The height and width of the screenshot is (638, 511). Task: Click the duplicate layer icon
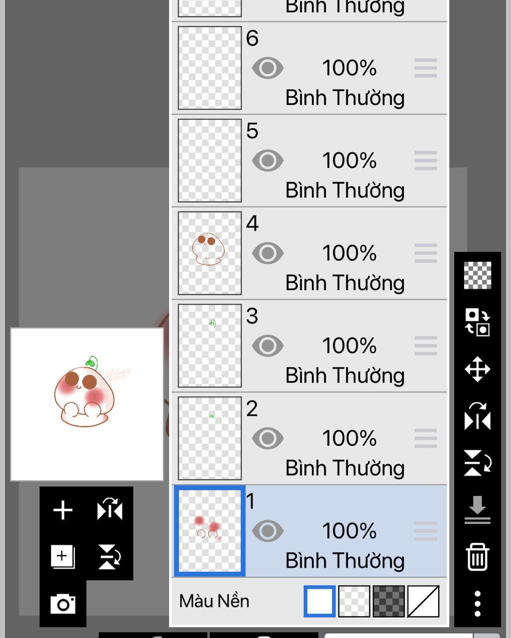(x=63, y=557)
